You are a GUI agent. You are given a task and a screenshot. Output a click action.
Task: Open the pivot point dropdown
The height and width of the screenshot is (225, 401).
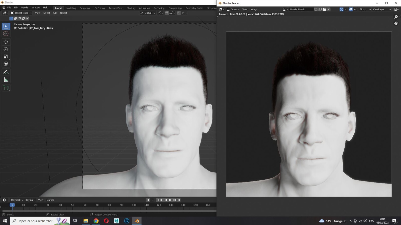160,13
